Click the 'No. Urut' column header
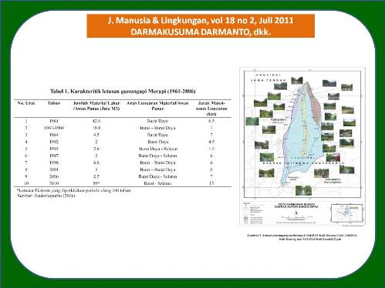Image resolution: width=385 pixels, height=288 pixels. point(26,103)
